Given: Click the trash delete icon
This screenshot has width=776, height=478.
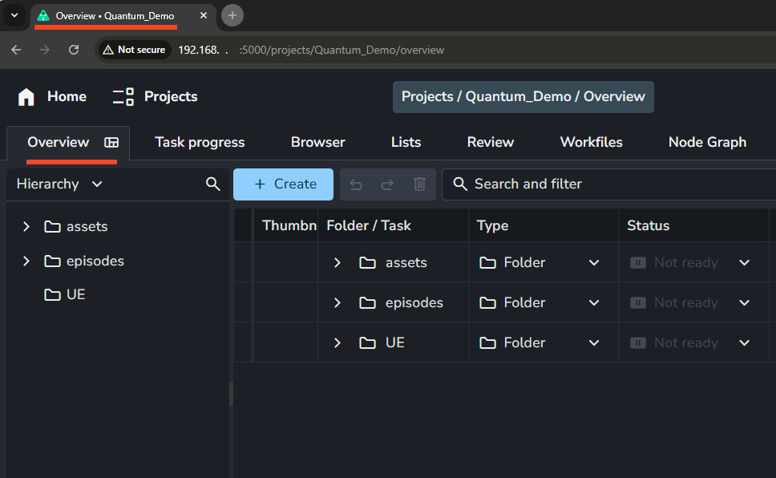Looking at the screenshot, I should pyautogui.click(x=419, y=184).
